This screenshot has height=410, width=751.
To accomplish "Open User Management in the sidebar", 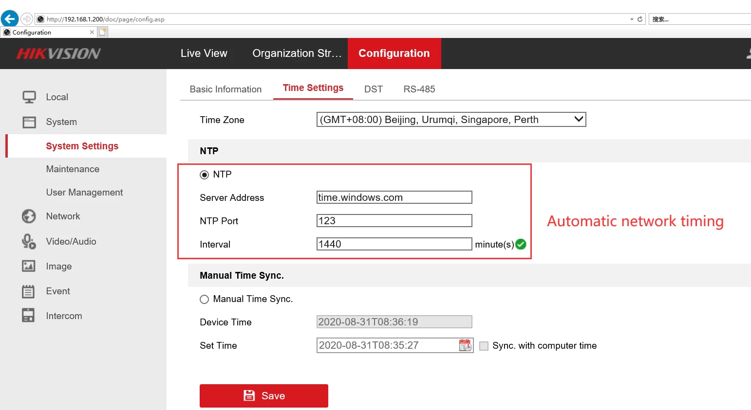I will coord(85,193).
